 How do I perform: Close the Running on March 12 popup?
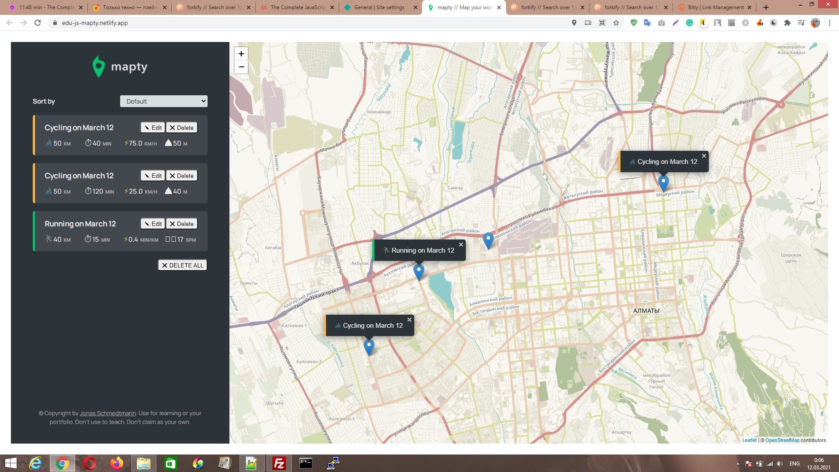pyautogui.click(x=461, y=245)
